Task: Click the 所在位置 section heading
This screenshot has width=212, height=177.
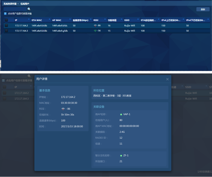Action: click(99, 90)
